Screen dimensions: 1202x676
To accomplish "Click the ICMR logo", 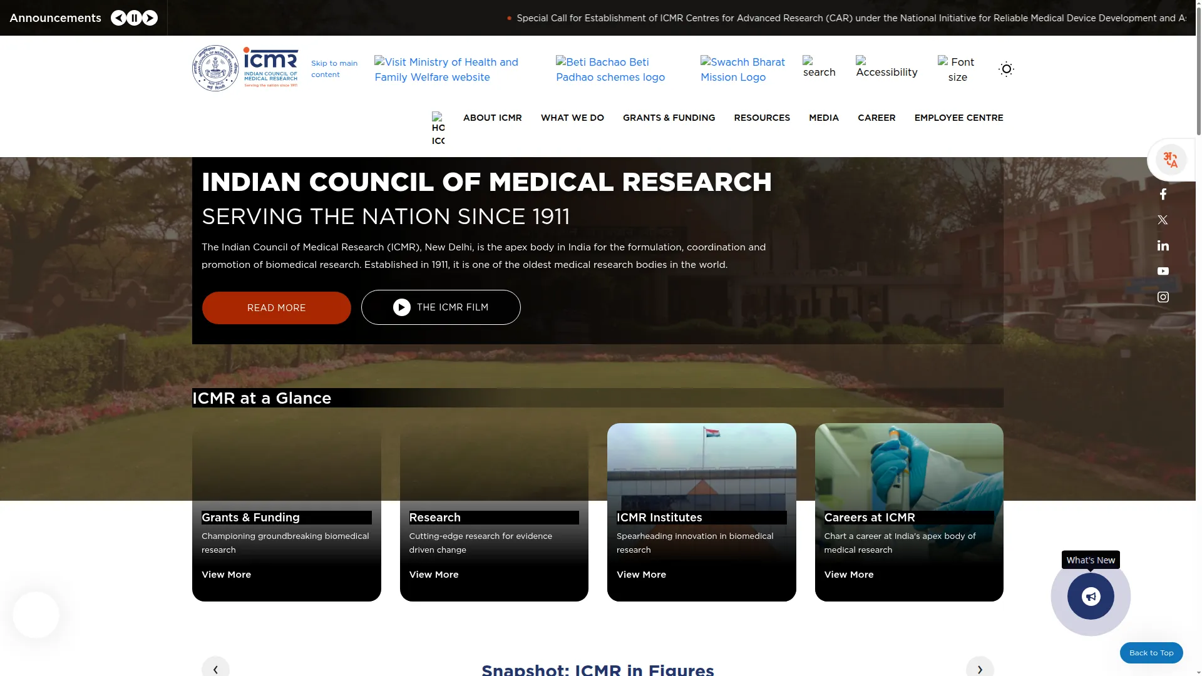I will tap(245, 68).
